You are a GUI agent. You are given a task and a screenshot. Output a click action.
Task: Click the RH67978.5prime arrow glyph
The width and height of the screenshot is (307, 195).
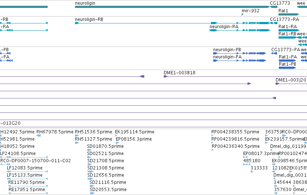(x=39, y=136)
